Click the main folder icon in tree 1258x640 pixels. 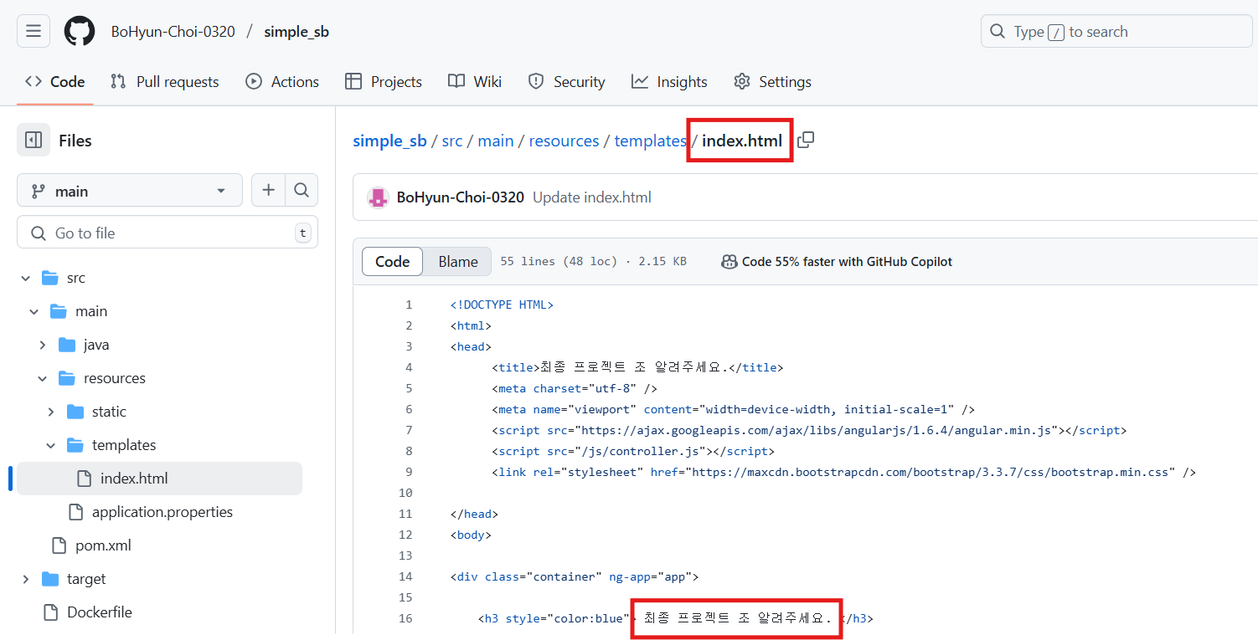click(x=59, y=311)
